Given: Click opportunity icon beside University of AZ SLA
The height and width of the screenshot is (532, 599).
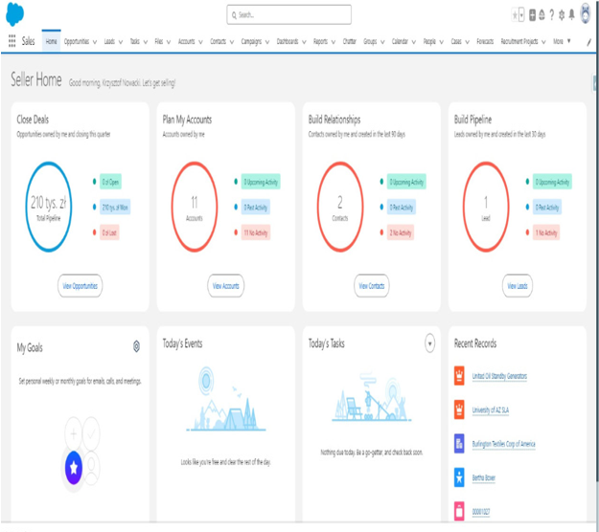Looking at the screenshot, I should 459,410.
